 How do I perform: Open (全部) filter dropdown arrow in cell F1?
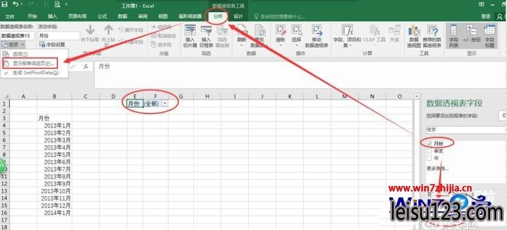(165, 103)
